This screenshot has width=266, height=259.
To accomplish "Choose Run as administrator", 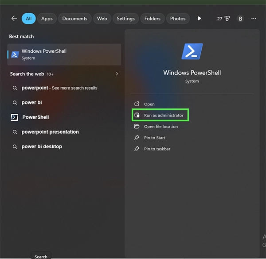I will coord(160,115).
